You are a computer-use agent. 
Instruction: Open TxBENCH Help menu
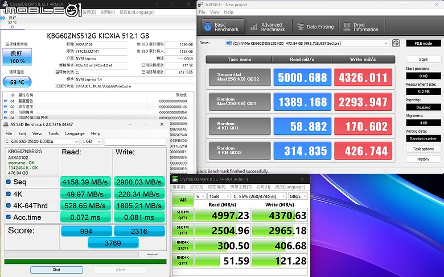click(x=228, y=12)
